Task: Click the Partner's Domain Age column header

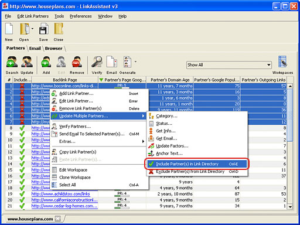Action: [x=170, y=80]
